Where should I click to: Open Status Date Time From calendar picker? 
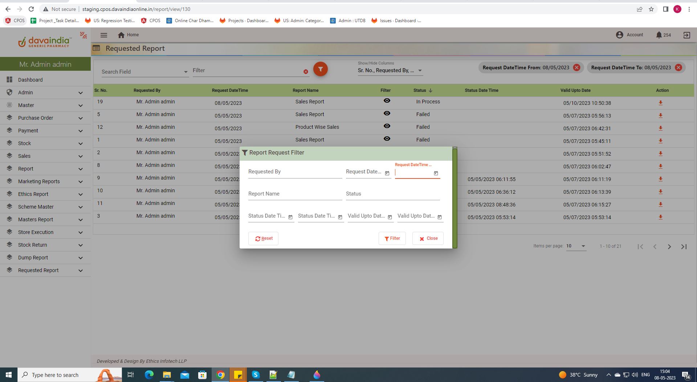pos(290,217)
